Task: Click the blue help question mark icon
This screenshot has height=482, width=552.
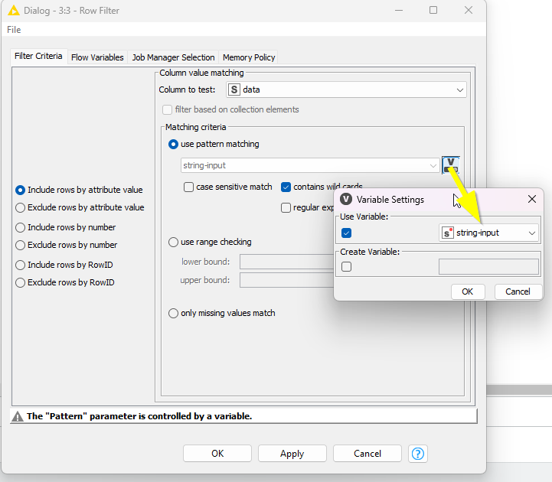Action: pos(417,453)
